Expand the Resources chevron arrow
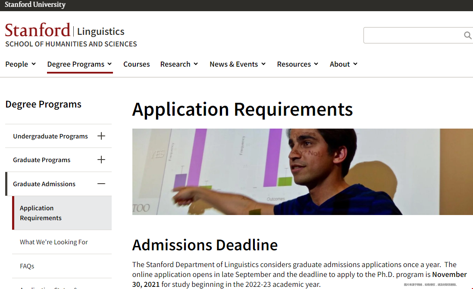The image size is (473, 289). point(316,64)
